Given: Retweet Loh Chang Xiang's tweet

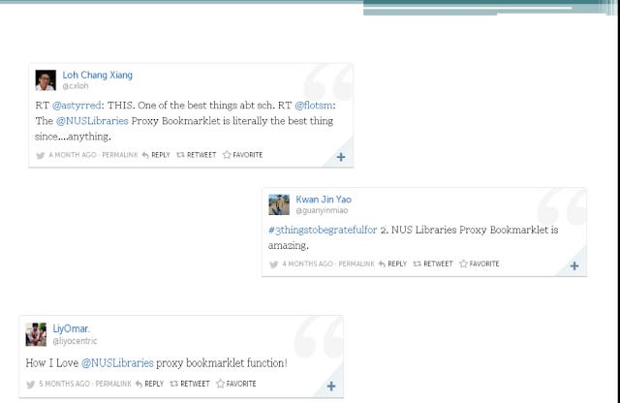Looking at the screenshot, I should pyautogui.click(x=196, y=155).
